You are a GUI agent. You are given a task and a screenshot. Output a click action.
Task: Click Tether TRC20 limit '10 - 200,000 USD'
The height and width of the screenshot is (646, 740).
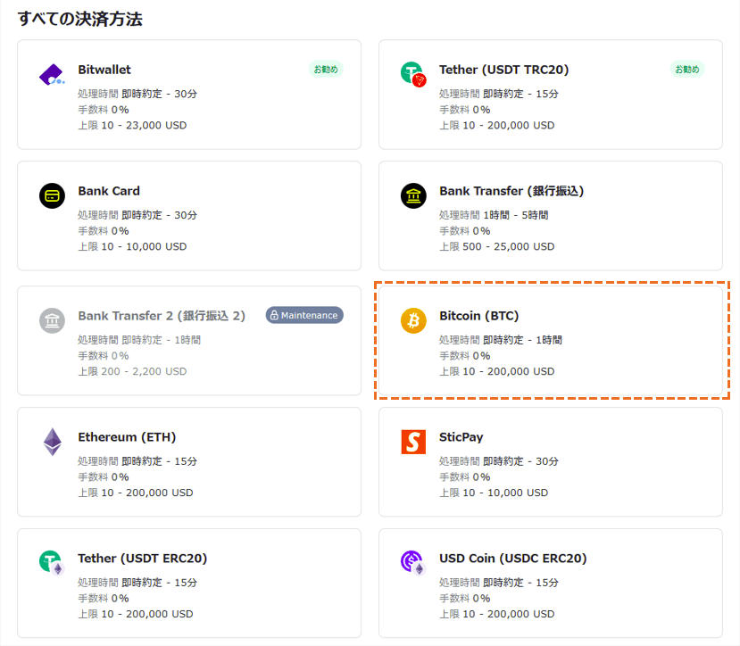coord(509,125)
